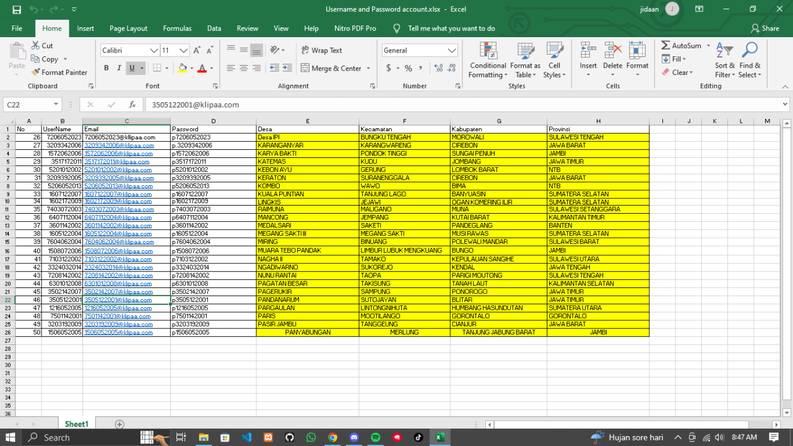Toggle italic formatting
The height and width of the screenshot is (446, 793).
(x=119, y=68)
